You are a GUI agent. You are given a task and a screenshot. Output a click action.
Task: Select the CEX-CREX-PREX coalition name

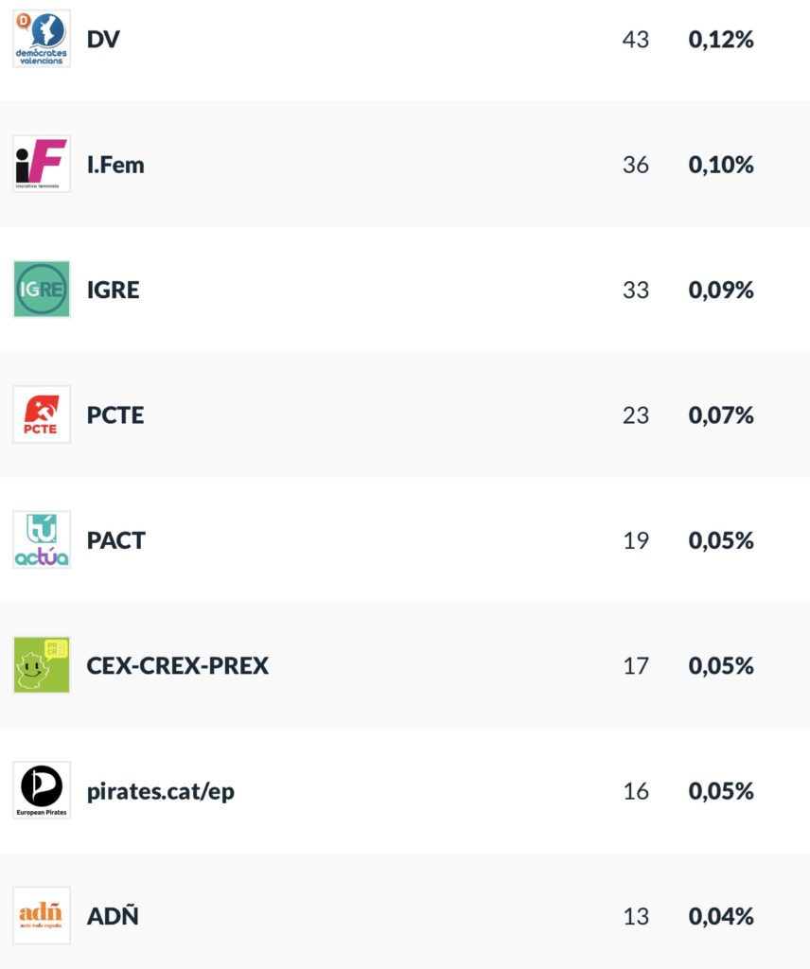(178, 665)
